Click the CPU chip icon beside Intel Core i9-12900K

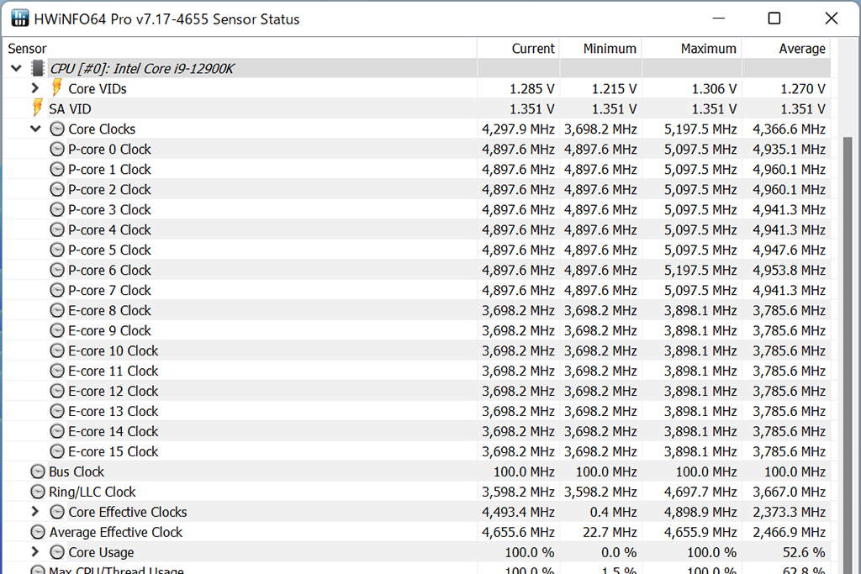(38, 69)
